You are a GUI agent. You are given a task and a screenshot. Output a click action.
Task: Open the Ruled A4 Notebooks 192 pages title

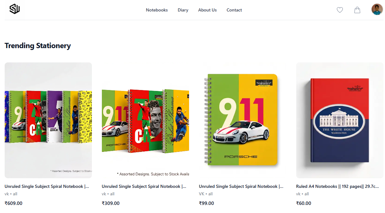(338, 186)
